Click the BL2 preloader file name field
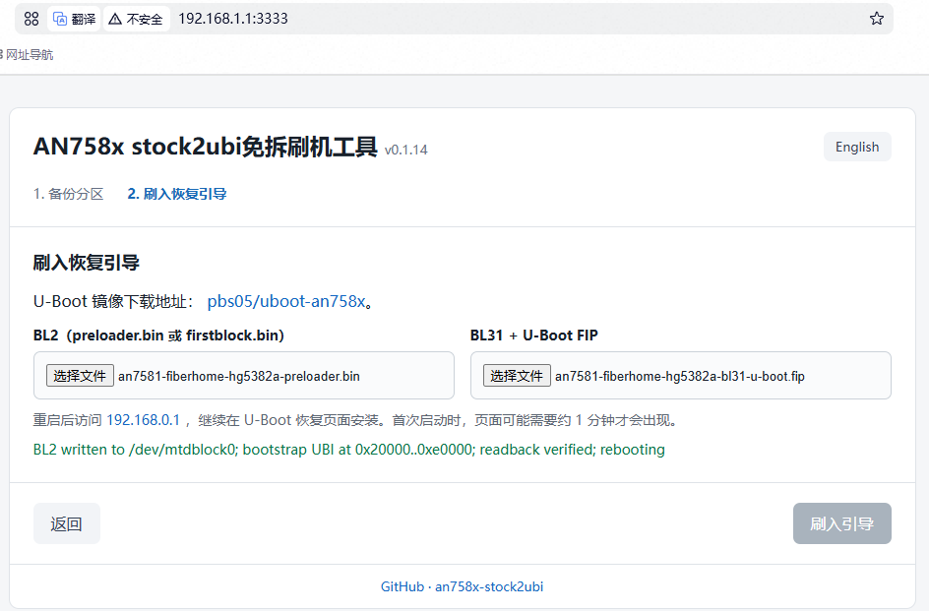Image resolution: width=929 pixels, height=611 pixels. (x=243, y=375)
